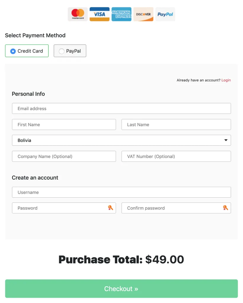Click the Login link

pyautogui.click(x=226, y=80)
